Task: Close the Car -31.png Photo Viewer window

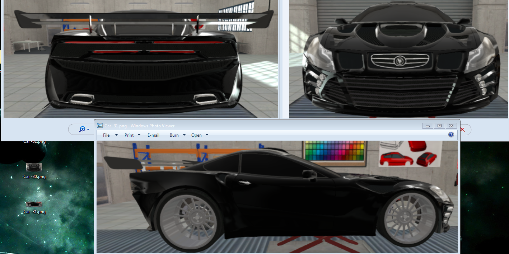Action: [452, 126]
